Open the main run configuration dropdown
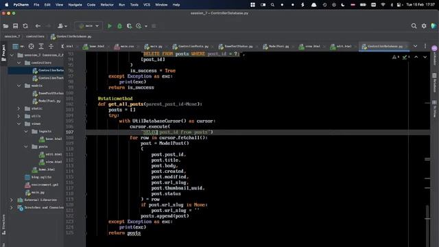Viewport: 439px width, 247px height. click(88, 26)
